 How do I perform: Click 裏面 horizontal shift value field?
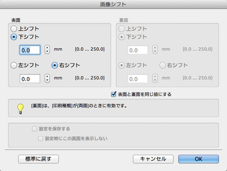138,78
